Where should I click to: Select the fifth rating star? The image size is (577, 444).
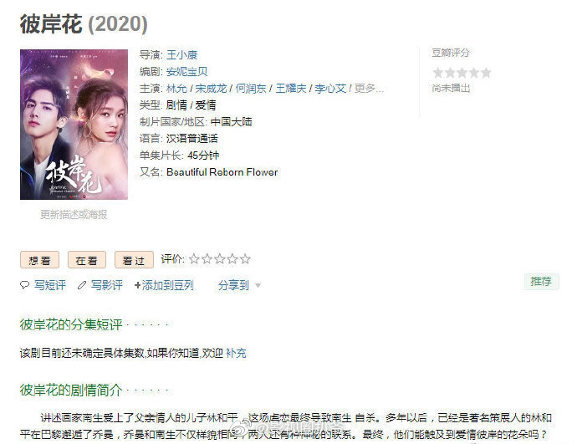(245, 259)
